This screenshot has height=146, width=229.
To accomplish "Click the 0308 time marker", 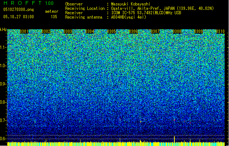I will pos(177,31).
